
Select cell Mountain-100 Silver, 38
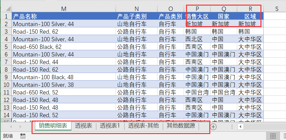coord(64,85)
